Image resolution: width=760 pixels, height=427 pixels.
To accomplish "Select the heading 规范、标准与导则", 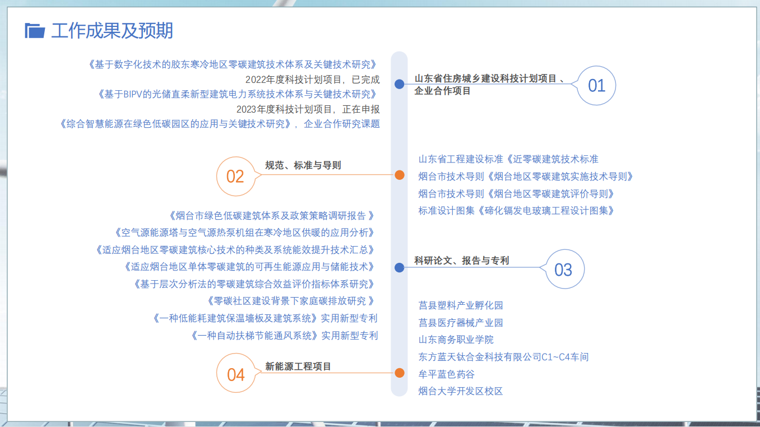I will 303,165.
